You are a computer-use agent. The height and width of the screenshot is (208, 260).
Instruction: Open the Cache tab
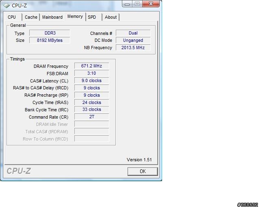coord(31,17)
